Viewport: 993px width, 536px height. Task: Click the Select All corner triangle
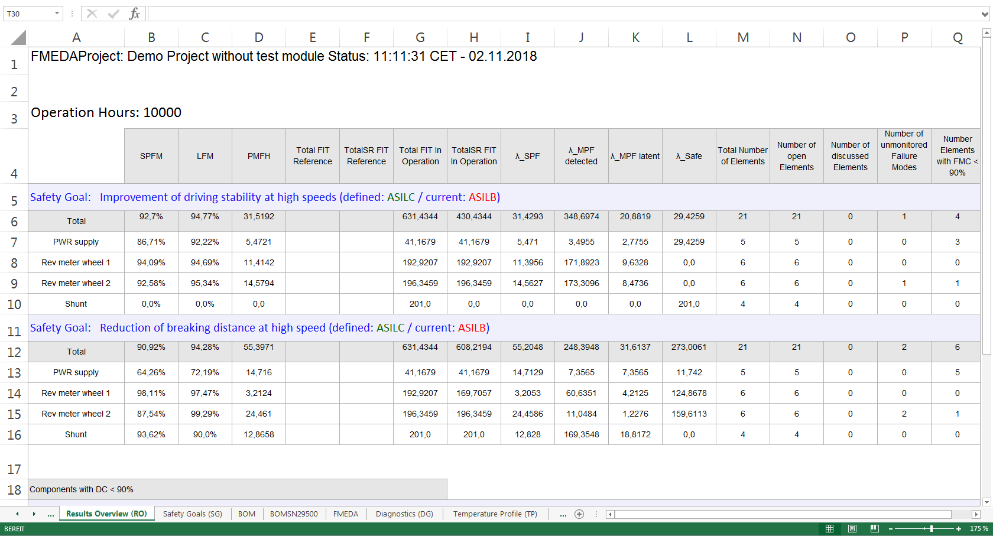(x=18, y=38)
